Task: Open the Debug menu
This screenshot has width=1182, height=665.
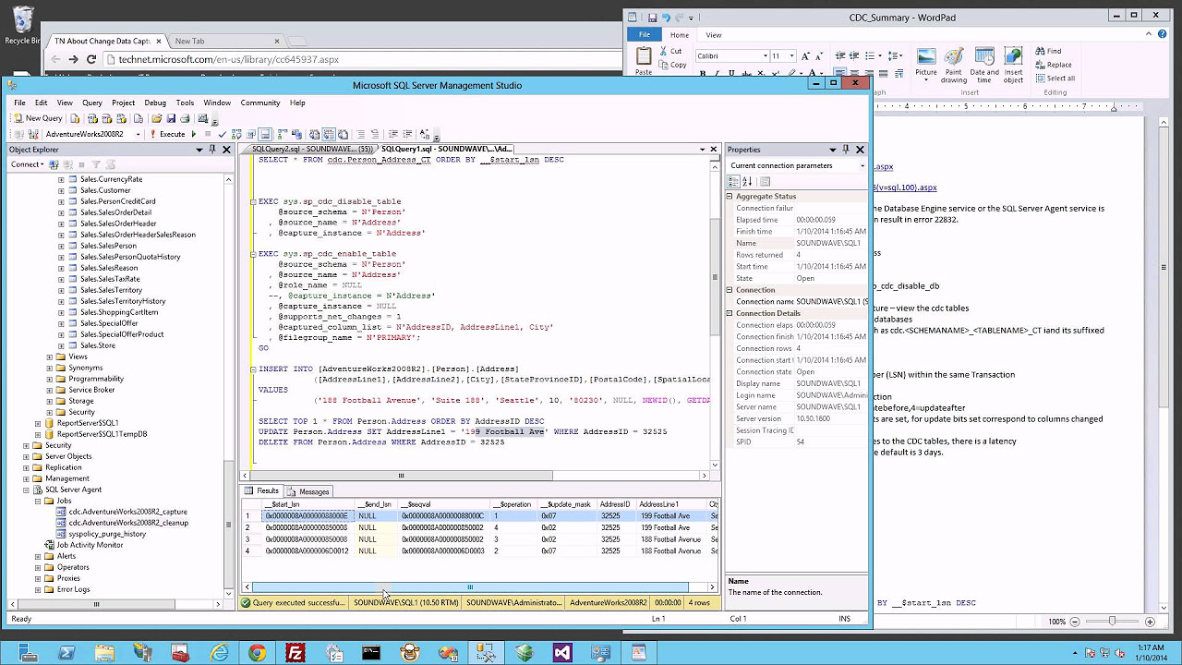Action: (x=155, y=103)
